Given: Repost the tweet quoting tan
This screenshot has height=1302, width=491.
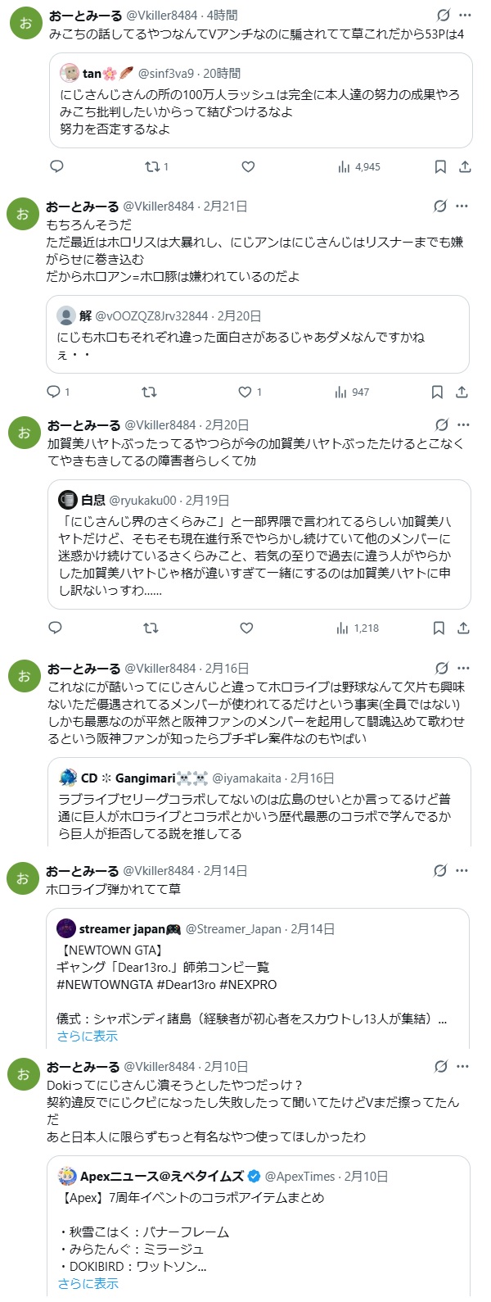Looking at the screenshot, I should (x=152, y=166).
